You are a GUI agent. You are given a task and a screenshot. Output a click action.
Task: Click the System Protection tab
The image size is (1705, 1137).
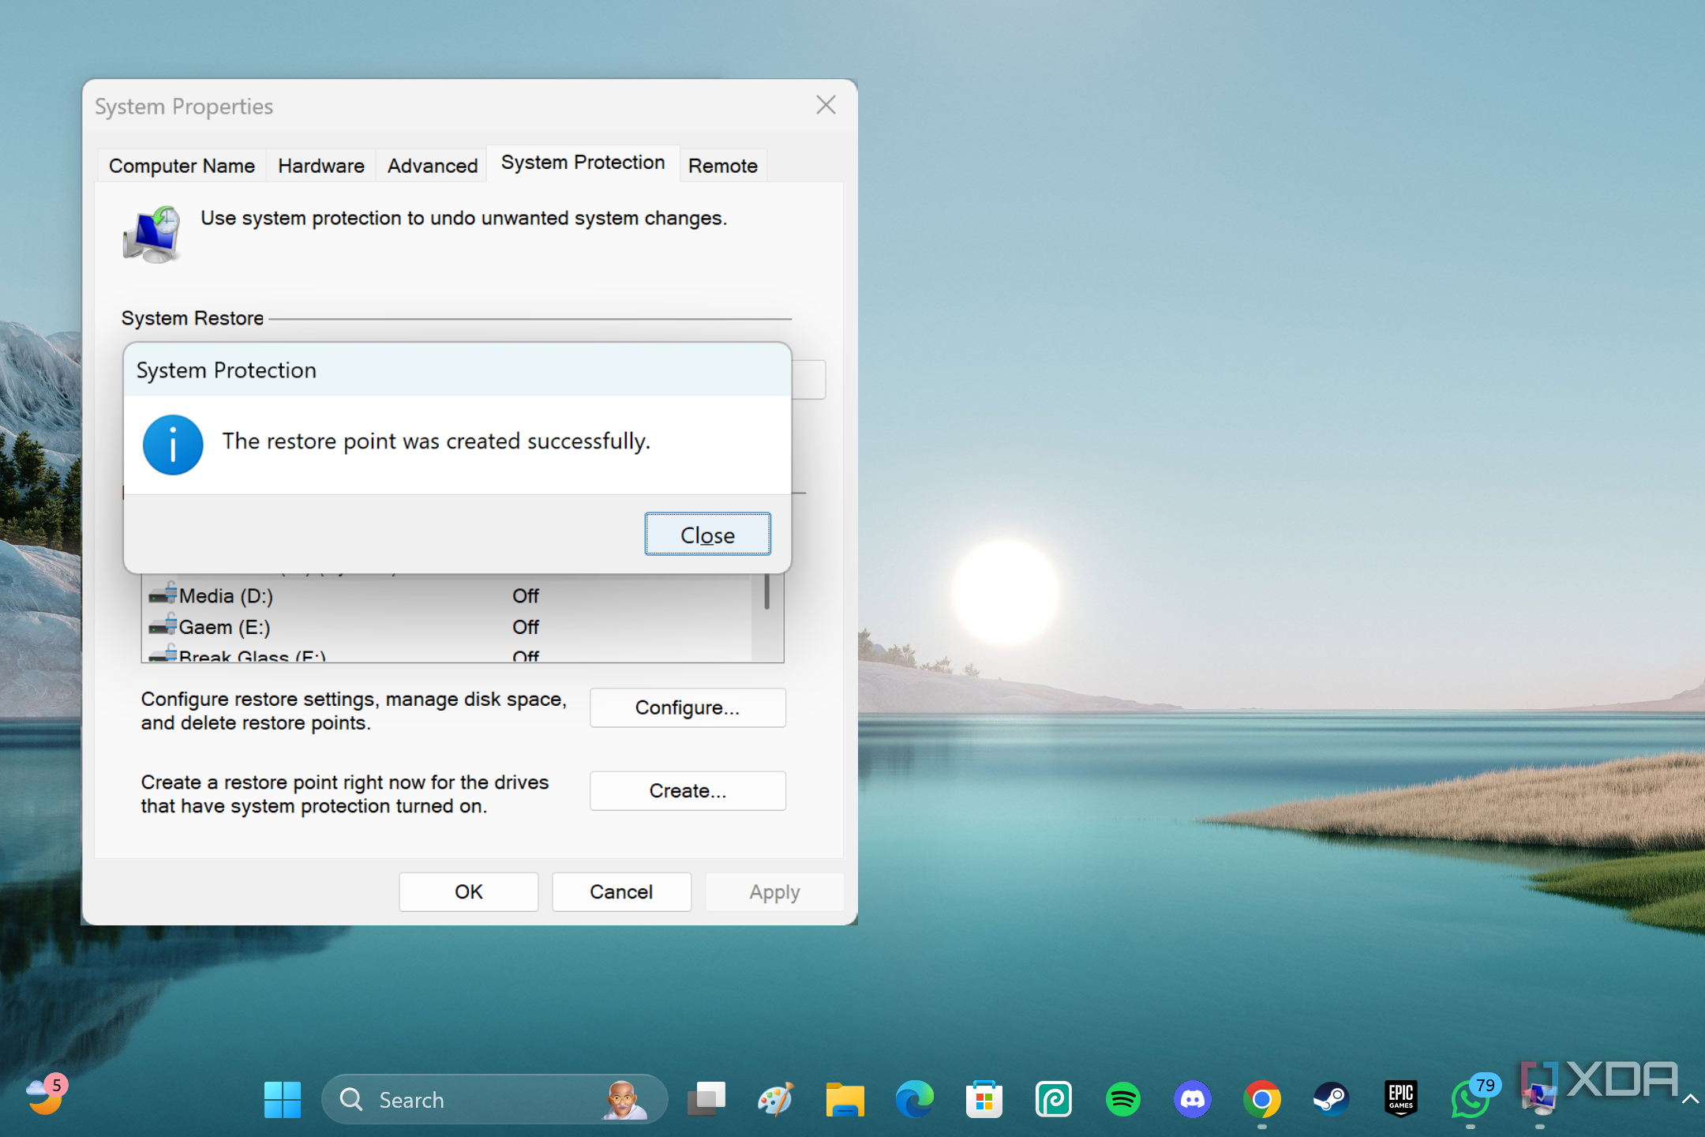(x=583, y=163)
